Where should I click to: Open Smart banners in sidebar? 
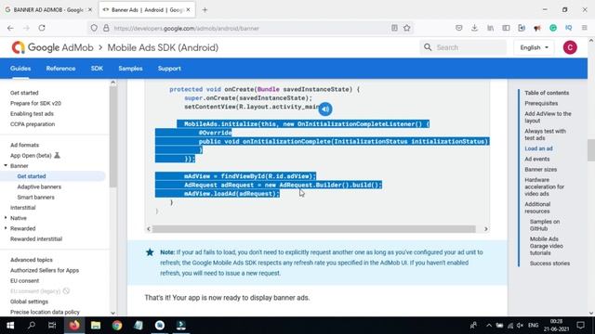pyautogui.click(x=35, y=198)
